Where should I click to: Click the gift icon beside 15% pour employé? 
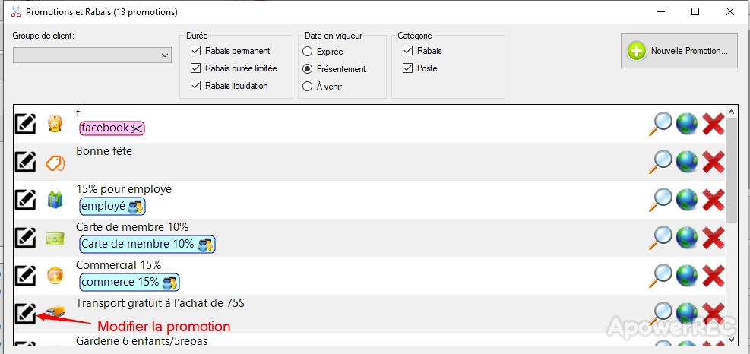(x=55, y=200)
